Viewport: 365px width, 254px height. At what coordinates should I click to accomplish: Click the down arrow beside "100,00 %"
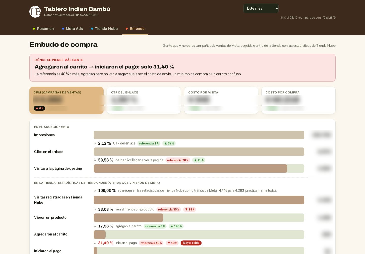[x=95, y=190]
